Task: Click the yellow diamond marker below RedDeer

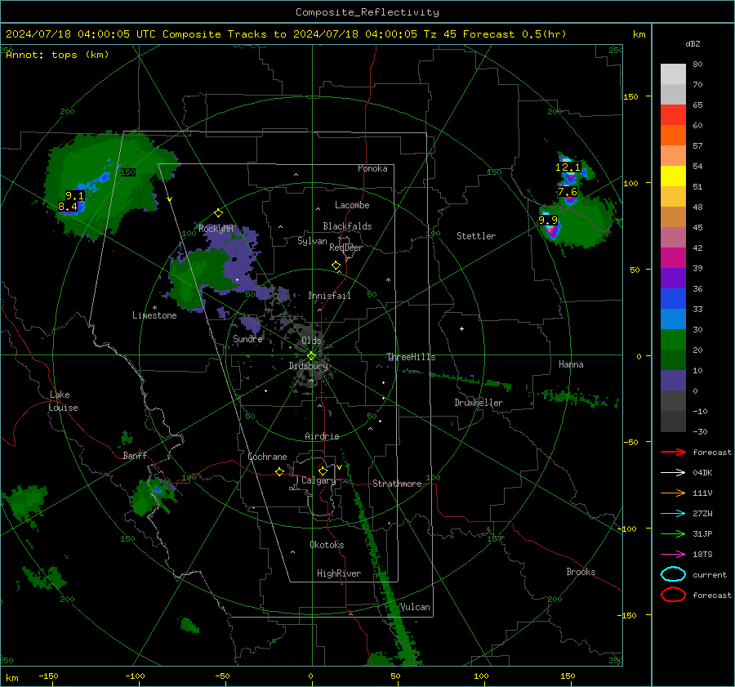Action: (x=336, y=265)
